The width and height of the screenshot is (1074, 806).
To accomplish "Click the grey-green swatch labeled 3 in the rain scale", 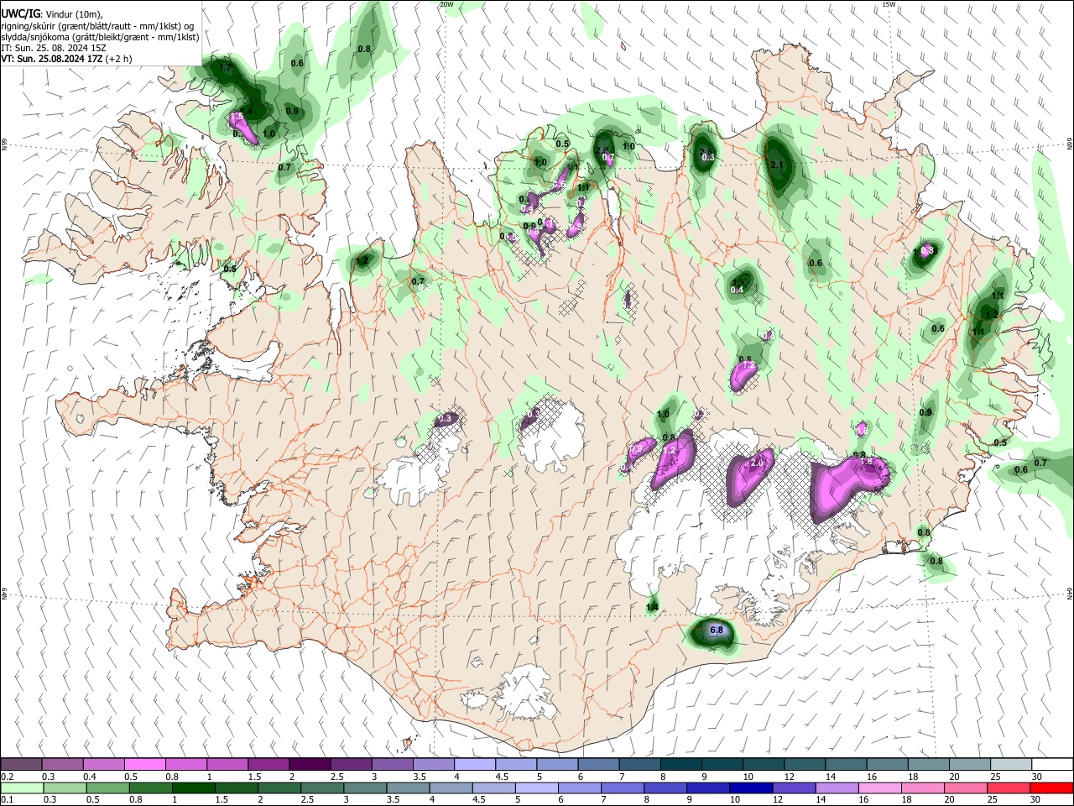I will (x=365, y=788).
